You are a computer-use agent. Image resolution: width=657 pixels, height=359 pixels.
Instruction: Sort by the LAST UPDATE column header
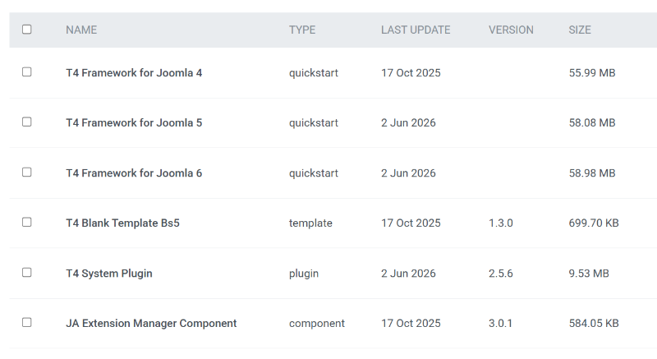416,30
